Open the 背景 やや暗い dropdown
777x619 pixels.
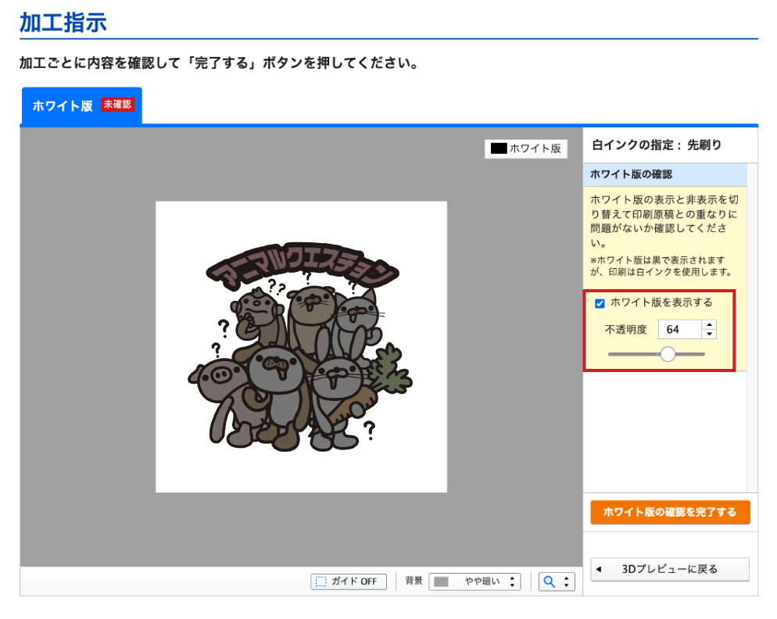click(x=474, y=581)
